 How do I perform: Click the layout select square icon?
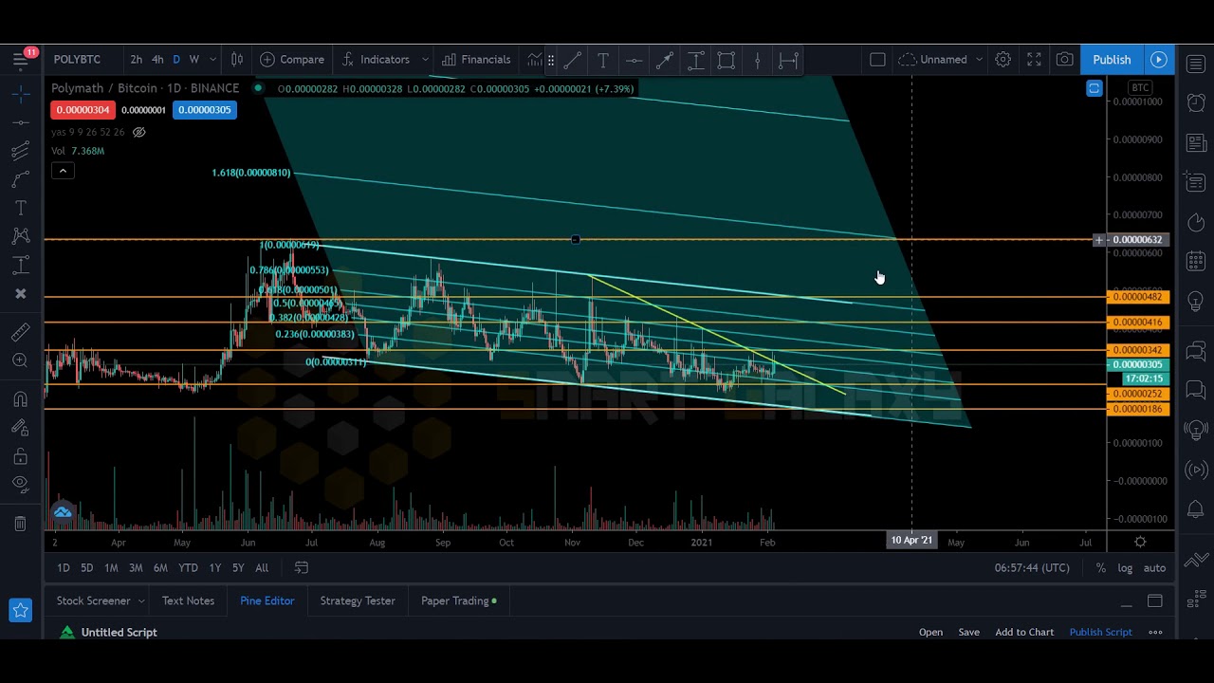[x=877, y=59]
